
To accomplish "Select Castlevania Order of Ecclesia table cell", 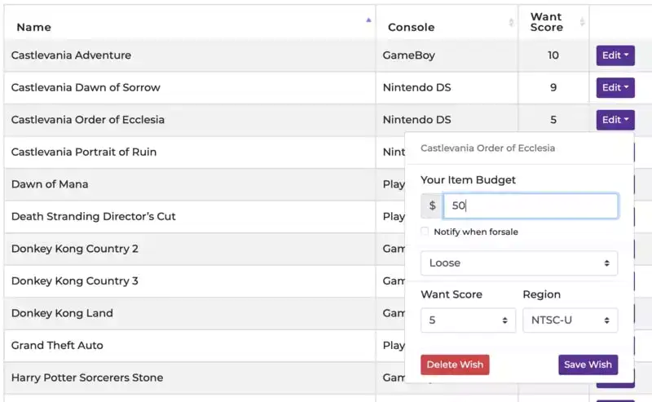I will (x=190, y=120).
